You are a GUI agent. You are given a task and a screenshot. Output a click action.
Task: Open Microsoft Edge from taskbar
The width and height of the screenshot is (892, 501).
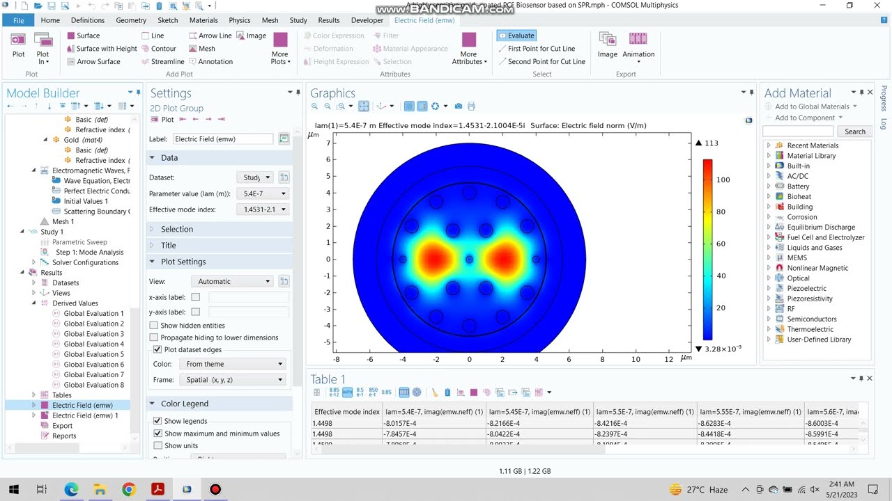click(x=71, y=490)
